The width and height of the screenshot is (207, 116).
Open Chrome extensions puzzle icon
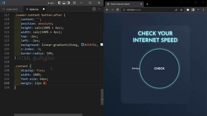tap(188, 10)
